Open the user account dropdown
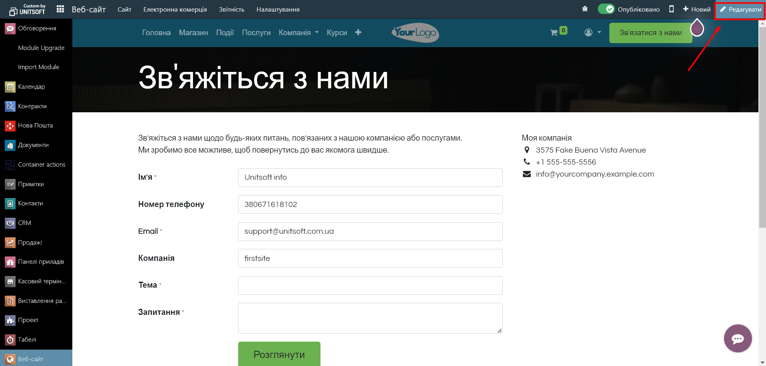 coord(593,33)
